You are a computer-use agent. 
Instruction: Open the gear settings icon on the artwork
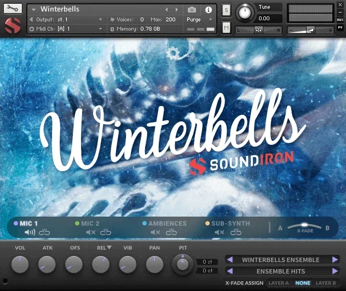point(172,54)
